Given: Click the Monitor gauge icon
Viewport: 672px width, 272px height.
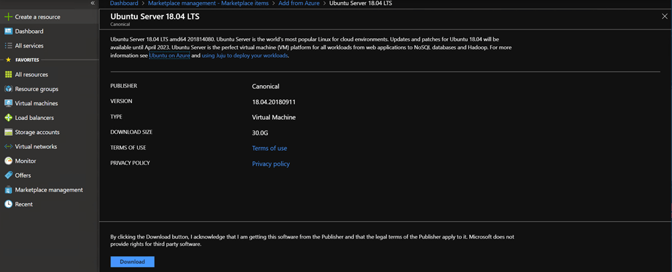Looking at the screenshot, I should [8, 161].
